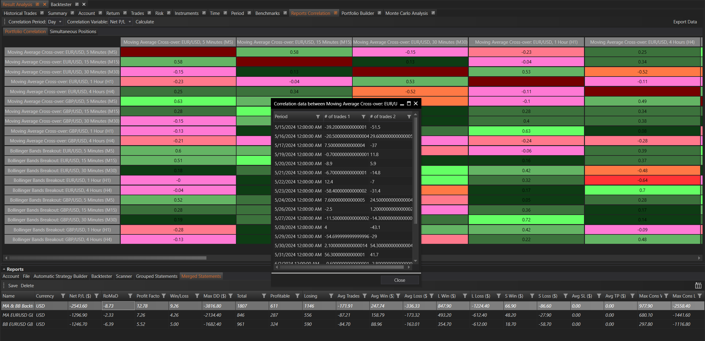Open the Grouped Statements tab
Viewport: 705px width, 341px height.
point(157,276)
